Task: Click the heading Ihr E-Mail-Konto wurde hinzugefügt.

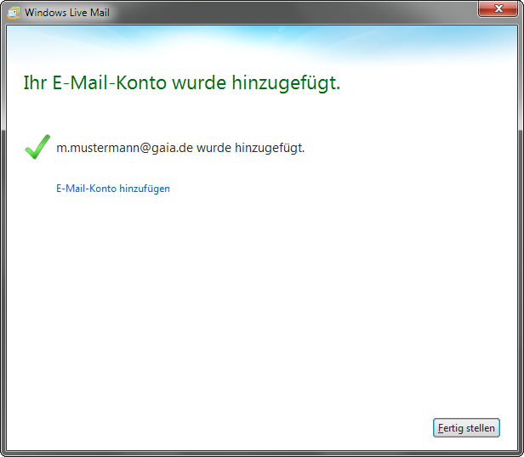Action: pos(182,82)
